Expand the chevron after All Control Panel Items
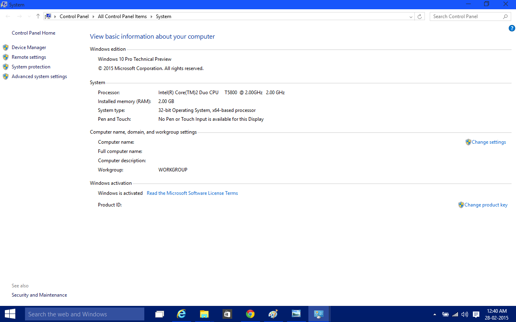 click(x=152, y=17)
